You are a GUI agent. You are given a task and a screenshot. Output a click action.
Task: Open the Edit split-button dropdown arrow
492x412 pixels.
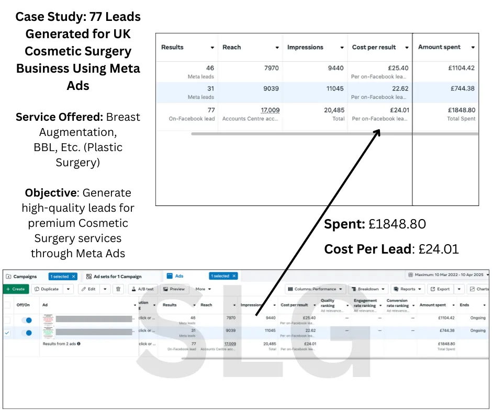[x=105, y=289]
